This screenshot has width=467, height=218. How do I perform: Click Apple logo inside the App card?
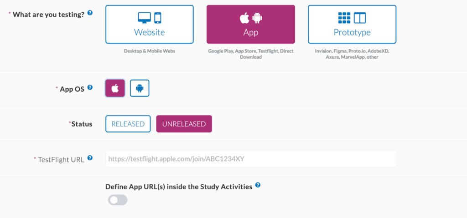(x=244, y=18)
